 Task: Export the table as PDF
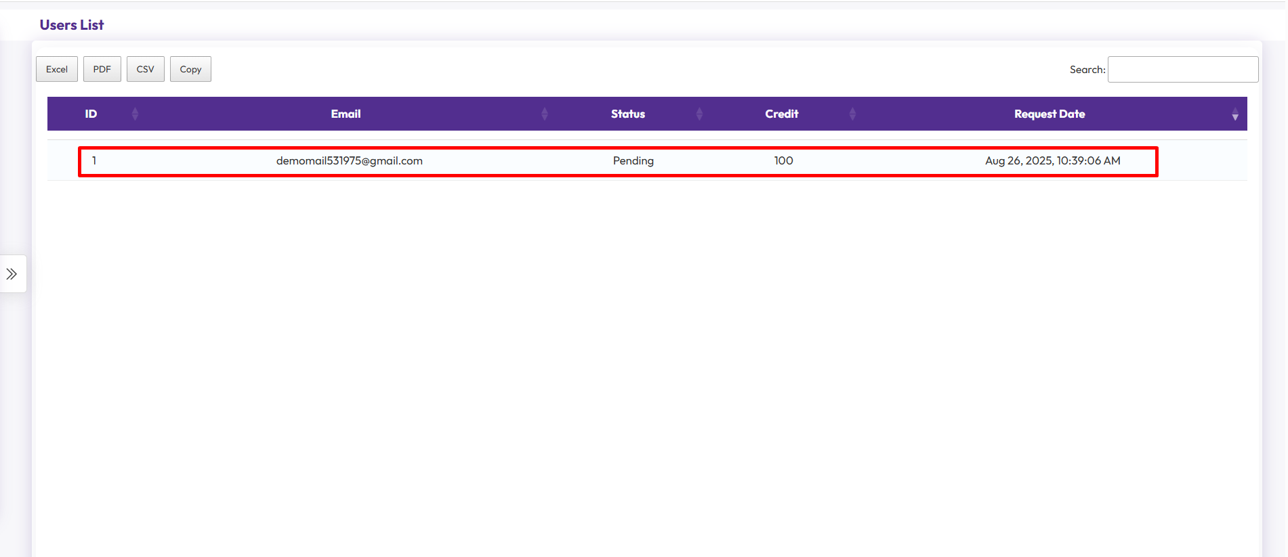pyautogui.click(x=102, y=69)
